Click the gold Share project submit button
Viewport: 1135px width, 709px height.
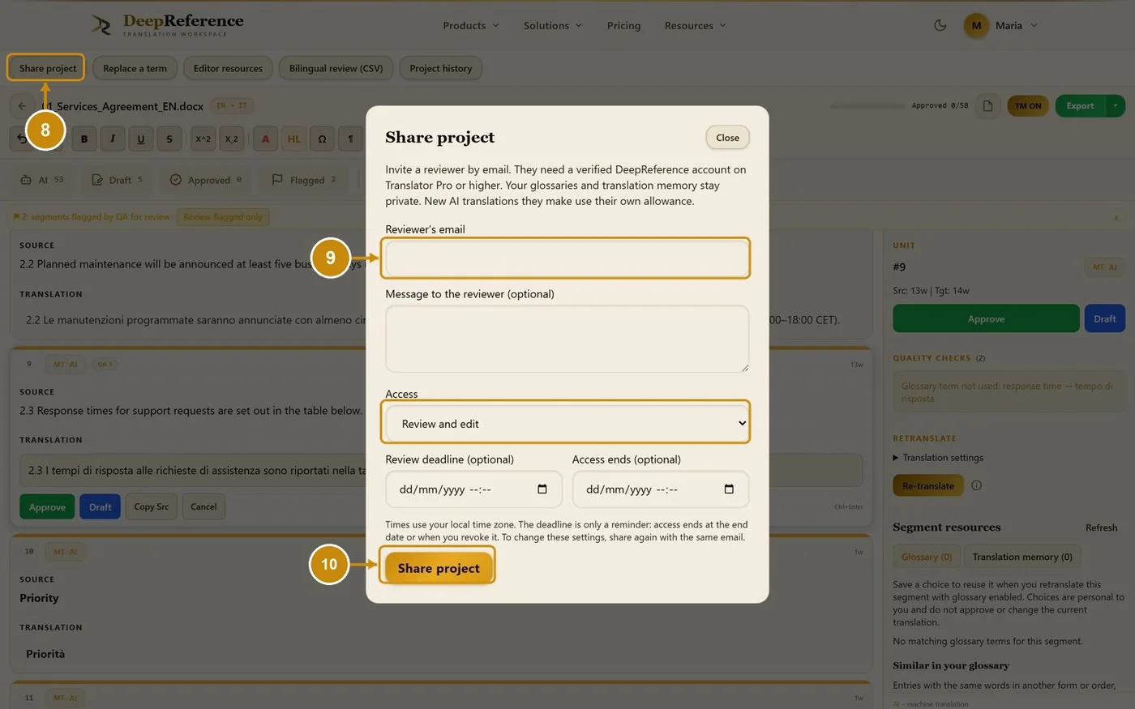coord(439,568)
